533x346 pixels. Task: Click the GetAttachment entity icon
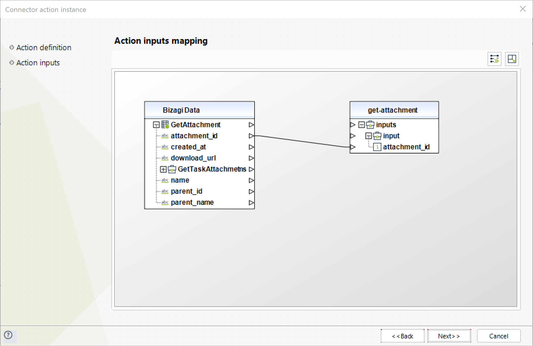point(165,125)
